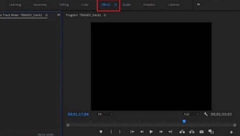The width and height of the screenshot is (240, 136).
Task: Select the Effects workspace tab
Action: tap(106, 5)
